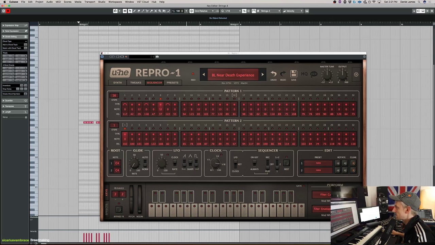Toggle Snap on/off in Key Editor

pyautogui.click(x=192, y=11)
